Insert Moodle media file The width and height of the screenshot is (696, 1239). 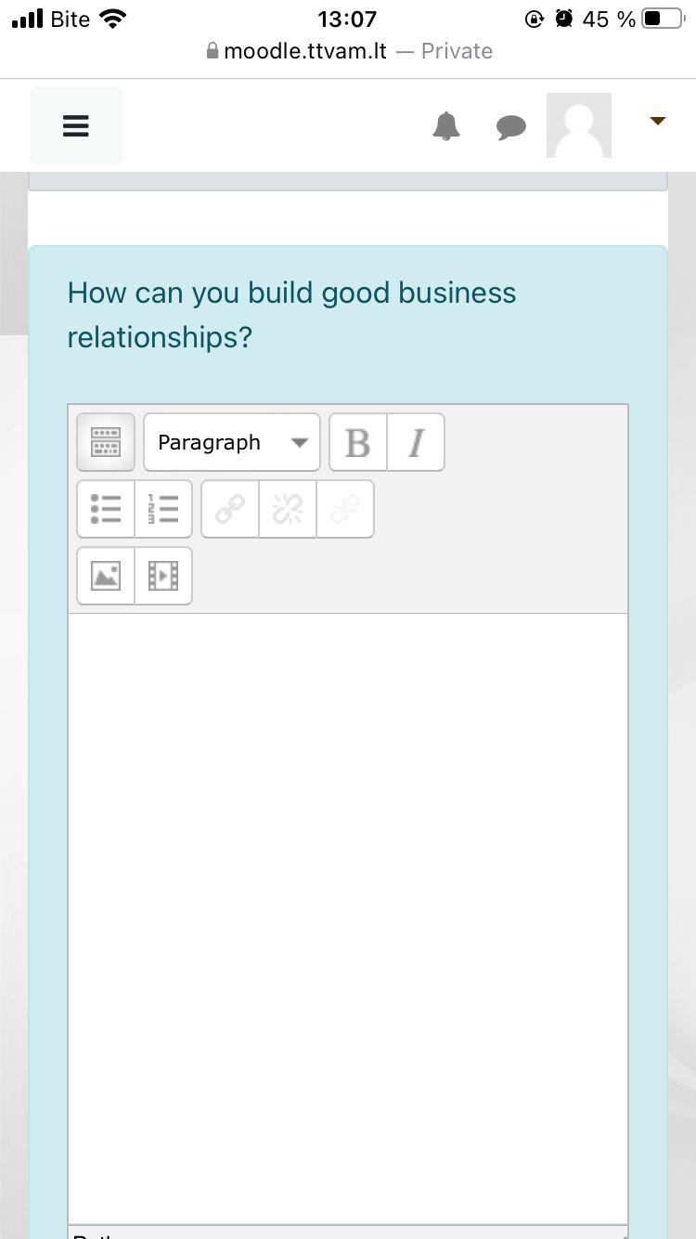click(163, 576)
